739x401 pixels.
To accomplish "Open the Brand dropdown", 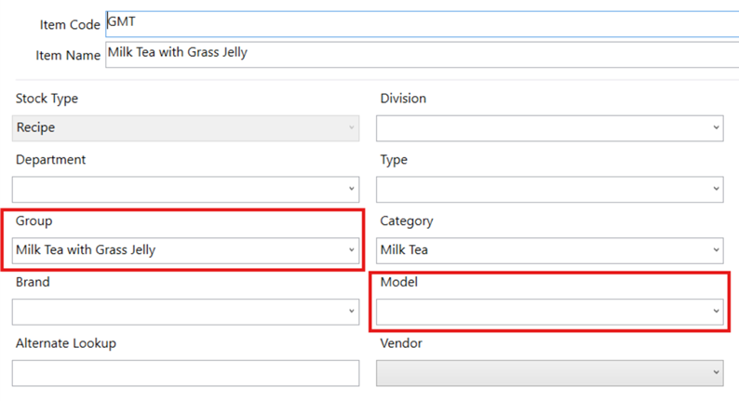I will (185, 311).
